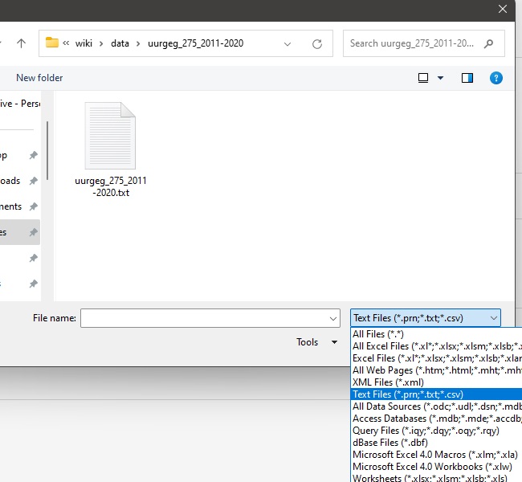This screenshot has width=522, height=482.
Task: Click the folder icon in address bar
Action: point(52,43)
